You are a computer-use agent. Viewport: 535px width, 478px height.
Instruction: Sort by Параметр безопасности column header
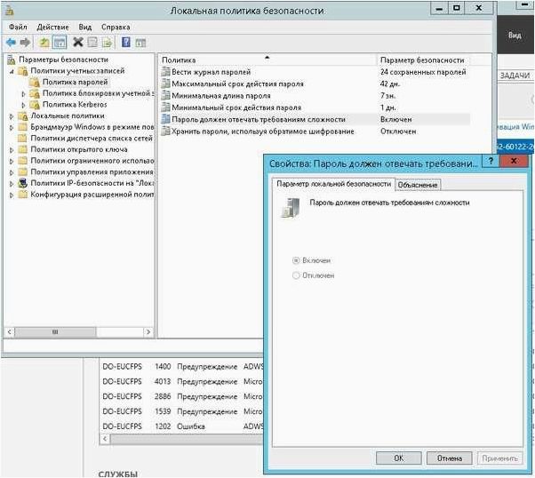click(422, 60)
